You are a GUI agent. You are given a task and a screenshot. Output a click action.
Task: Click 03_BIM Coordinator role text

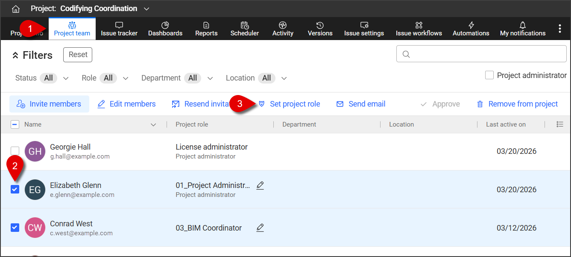(x=209, y=228)
